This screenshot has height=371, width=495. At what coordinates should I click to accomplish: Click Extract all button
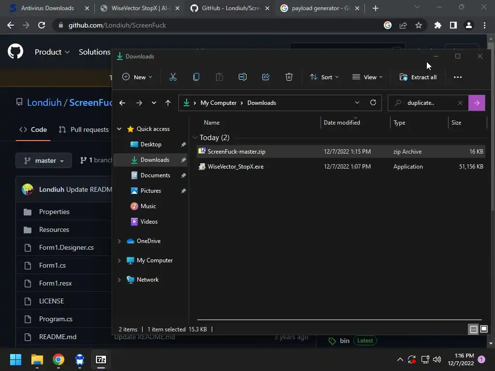pyautogui.click(x=418, y=77)
